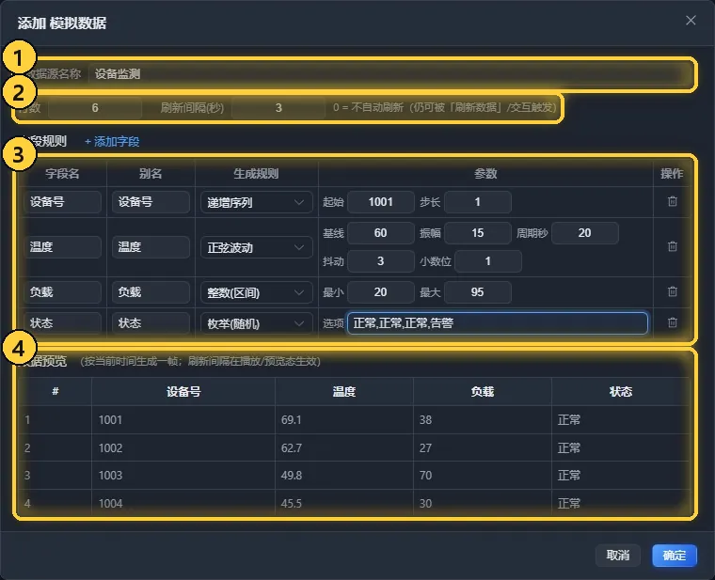Screen dimensions: 715x580
Task: Edit the 温度 alias input
Action: click(151, 247)
